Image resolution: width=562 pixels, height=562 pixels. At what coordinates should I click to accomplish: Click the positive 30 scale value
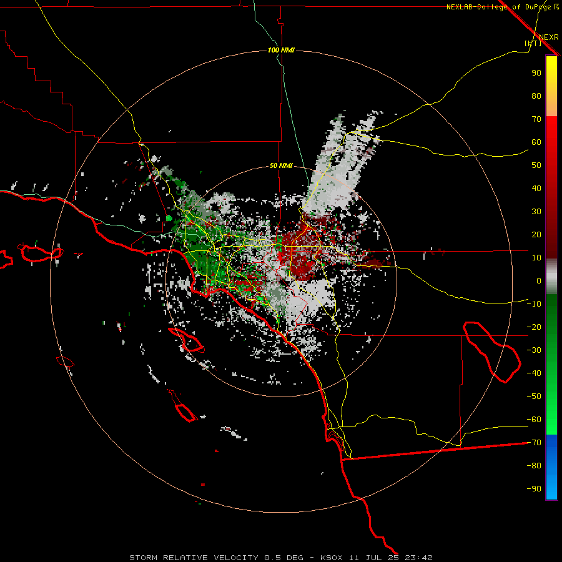536,212
